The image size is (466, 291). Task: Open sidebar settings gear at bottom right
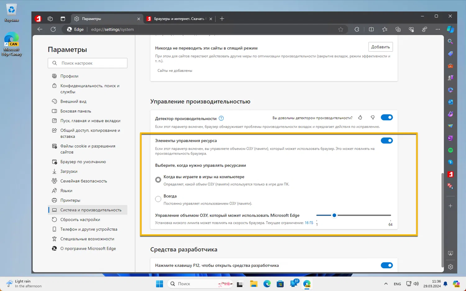click(450, 266)
